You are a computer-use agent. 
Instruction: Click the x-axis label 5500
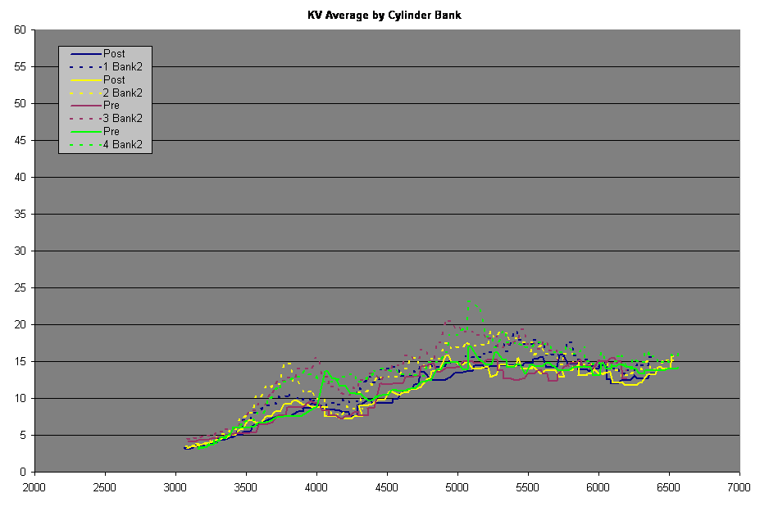click(x=528, y=487)
